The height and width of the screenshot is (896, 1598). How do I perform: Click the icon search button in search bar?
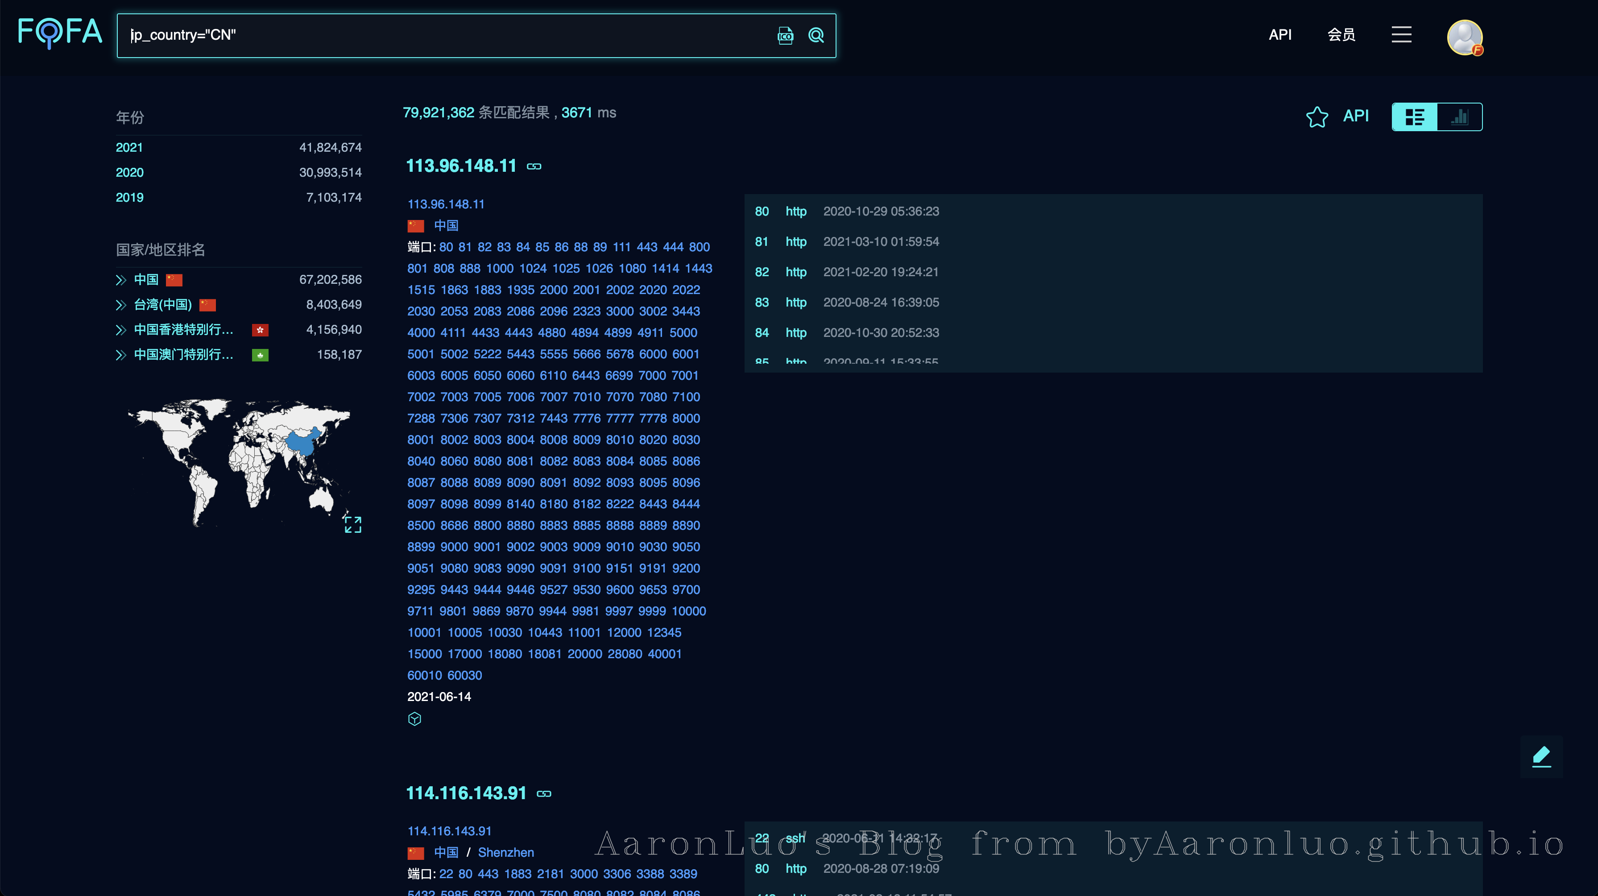click(x=785, y=35)
